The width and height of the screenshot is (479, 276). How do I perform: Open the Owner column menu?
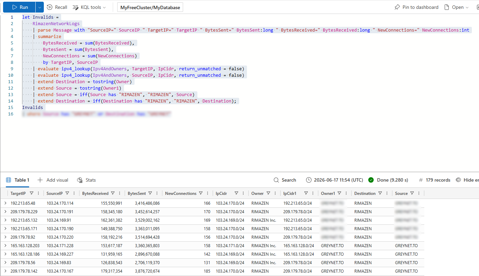point(275,193)
